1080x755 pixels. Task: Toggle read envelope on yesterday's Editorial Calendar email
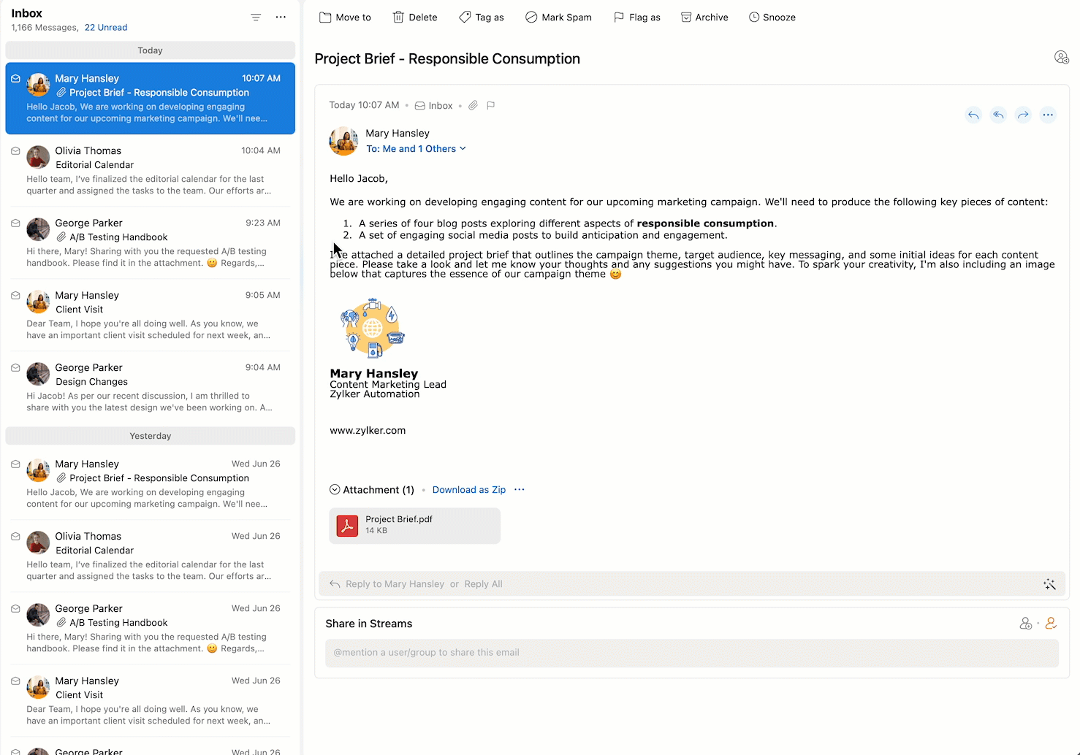15,536
